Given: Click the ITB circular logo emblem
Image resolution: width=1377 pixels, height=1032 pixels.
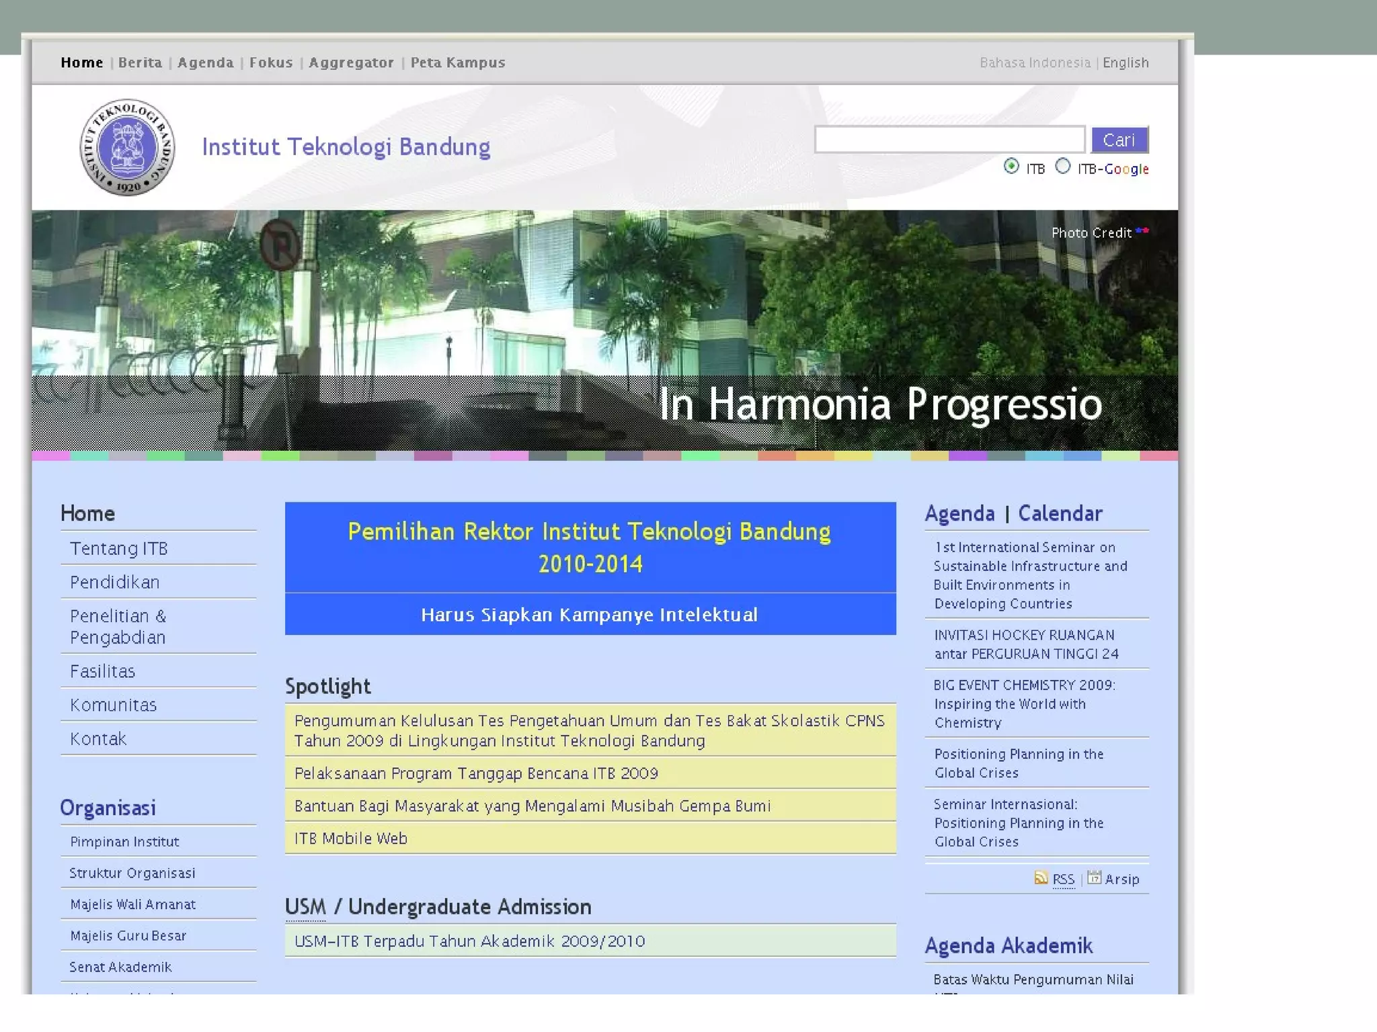Looking at the screenshot, I should (x=127, y=147).
